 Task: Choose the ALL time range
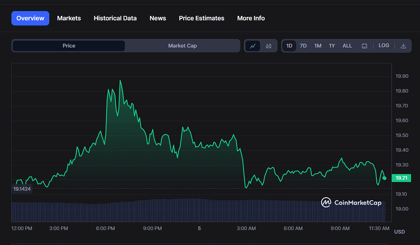tap(347, 45)
